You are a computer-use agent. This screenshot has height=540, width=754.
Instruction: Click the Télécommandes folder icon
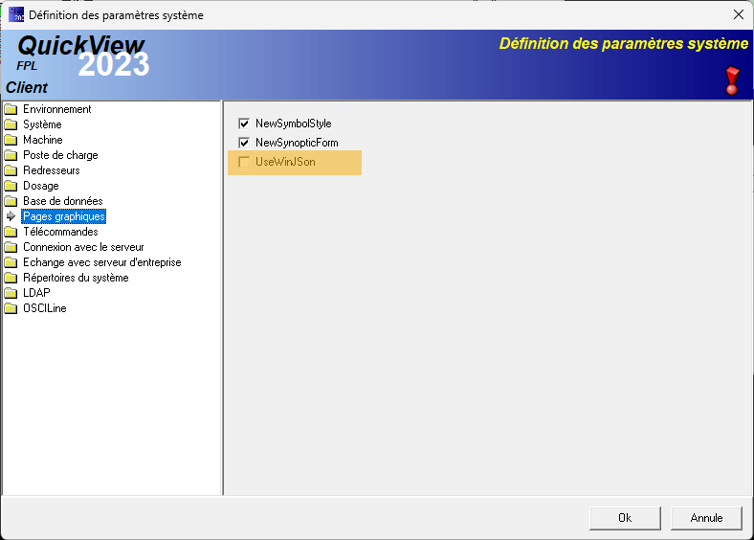11,232
